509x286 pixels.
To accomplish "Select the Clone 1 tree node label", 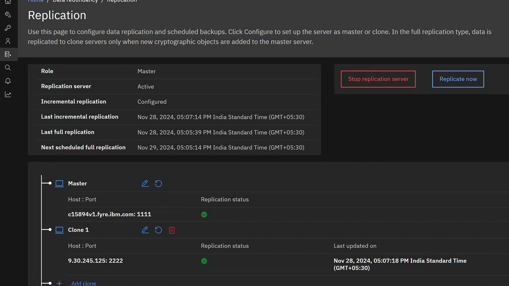I will point(78,230).
